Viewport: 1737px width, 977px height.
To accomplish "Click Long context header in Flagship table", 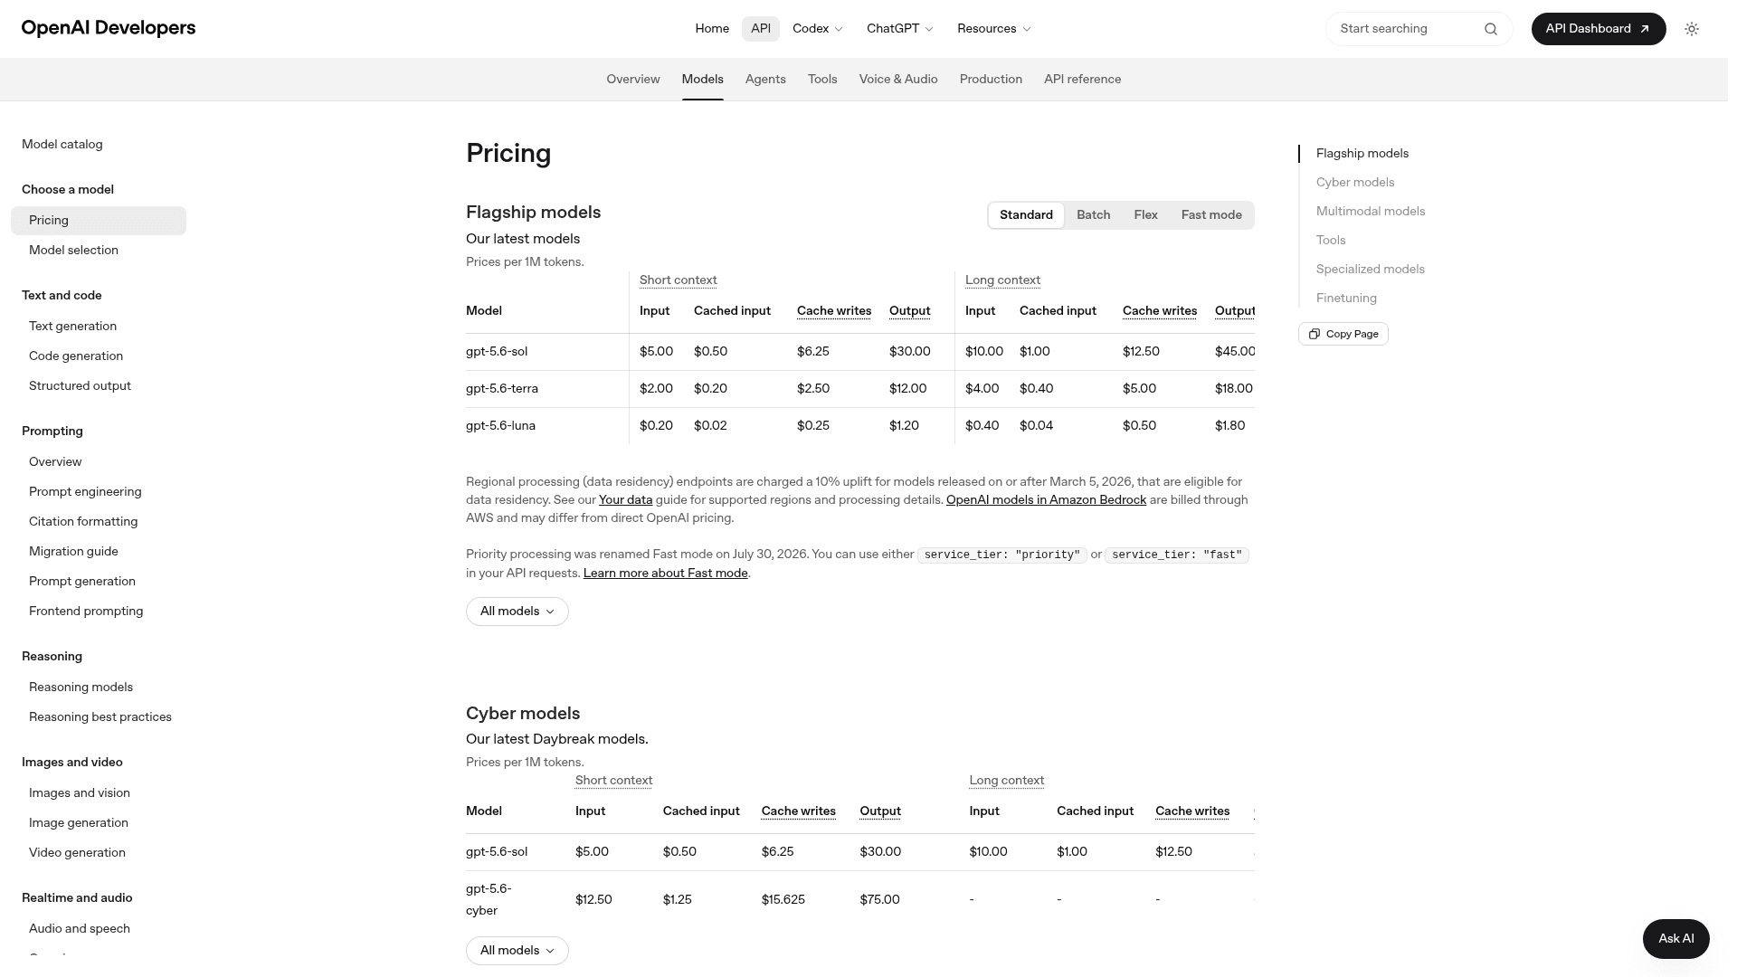I will click(x=1002, y=280).
